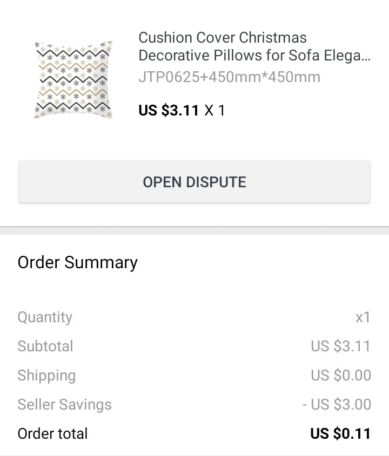Select the Quantity row label
The image size is (389, 456).
[x=45, y=317]
